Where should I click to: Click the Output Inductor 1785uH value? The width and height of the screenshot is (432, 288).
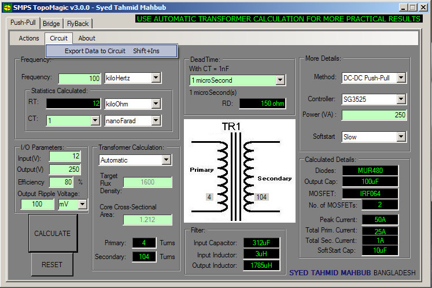coord(261,265)
